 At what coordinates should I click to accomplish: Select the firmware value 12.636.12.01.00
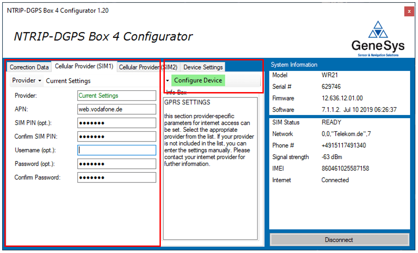tap(342, 98)
